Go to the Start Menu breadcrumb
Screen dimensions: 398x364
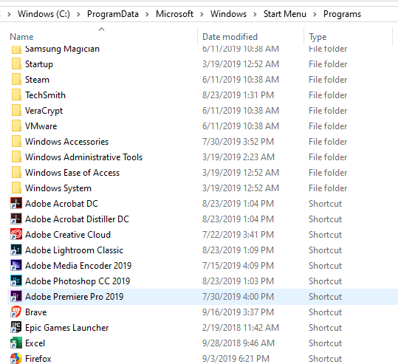tap(284, 14)
